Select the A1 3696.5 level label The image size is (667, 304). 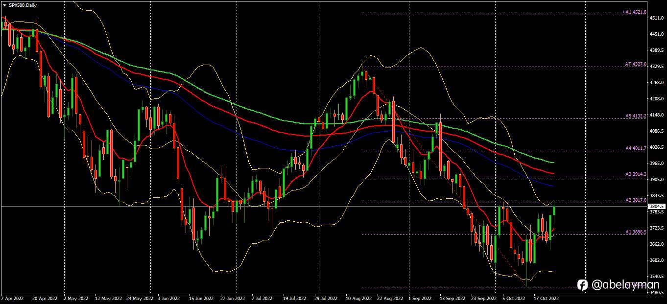point(636,232)
